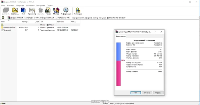Sort by Размер column header
The width and height of the screenshot is (200, 105).
[x=22, y=22]
